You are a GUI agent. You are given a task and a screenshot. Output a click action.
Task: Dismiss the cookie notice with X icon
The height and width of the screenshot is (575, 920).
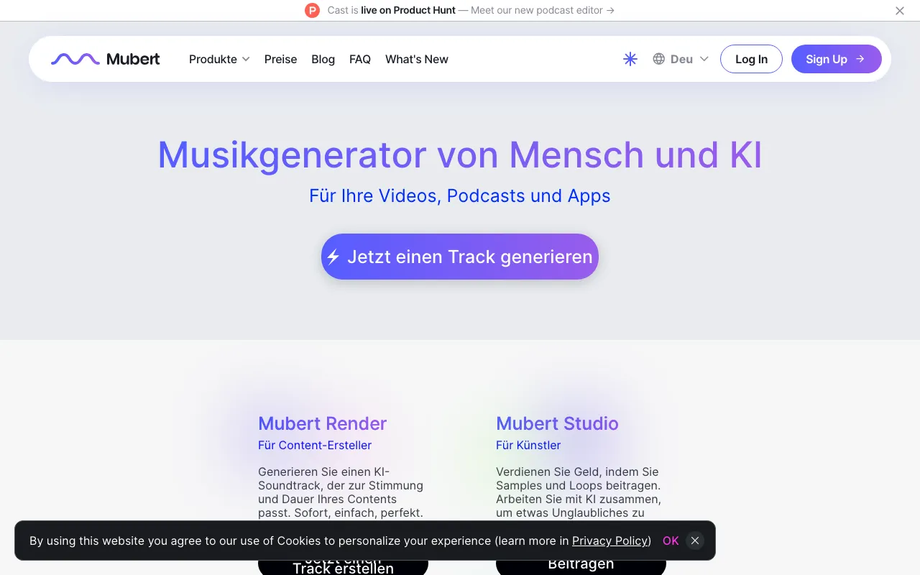pyautogui.click(x=694, y=540)
